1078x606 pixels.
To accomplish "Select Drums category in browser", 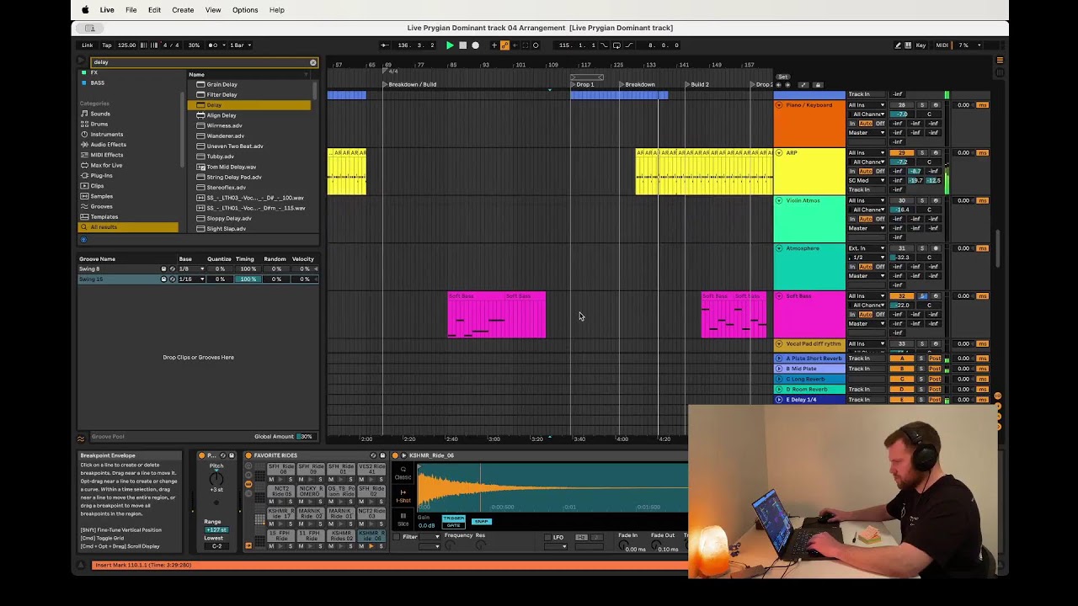I will [x=99, y=124].
